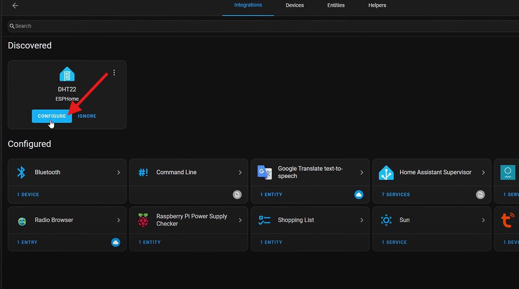
Task: Switch to the Entities tab
Action: click(336, 6)
